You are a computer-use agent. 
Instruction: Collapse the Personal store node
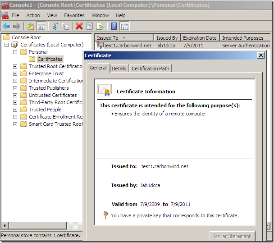click(15, 52)
